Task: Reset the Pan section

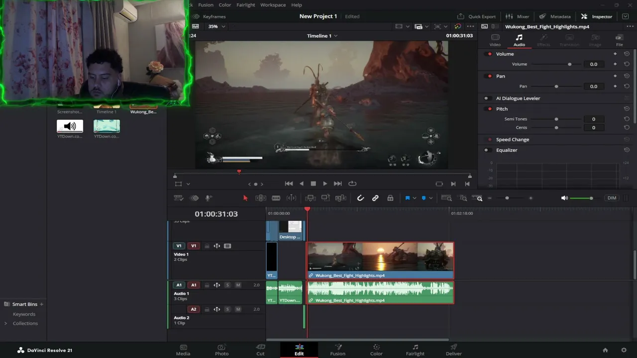Action: [627, 76]
